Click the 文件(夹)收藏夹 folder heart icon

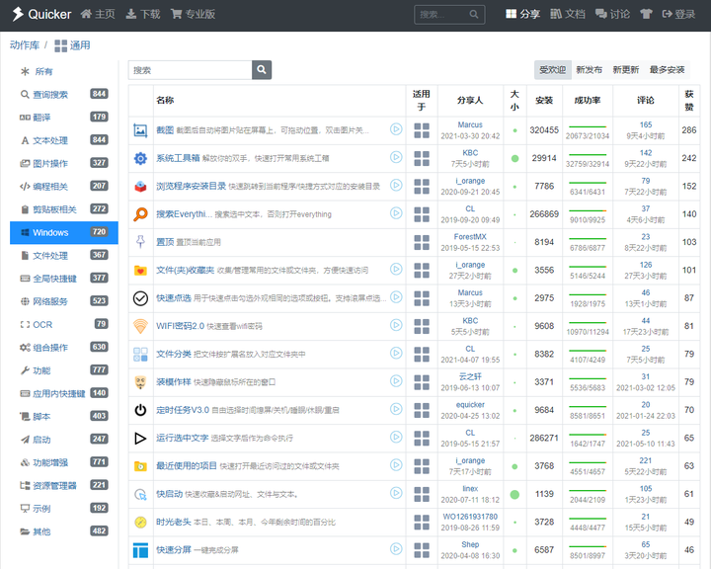click(140, 271)
